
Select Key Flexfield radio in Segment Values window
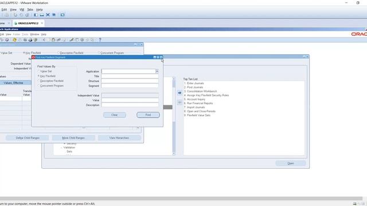click(x=24, y=53)
